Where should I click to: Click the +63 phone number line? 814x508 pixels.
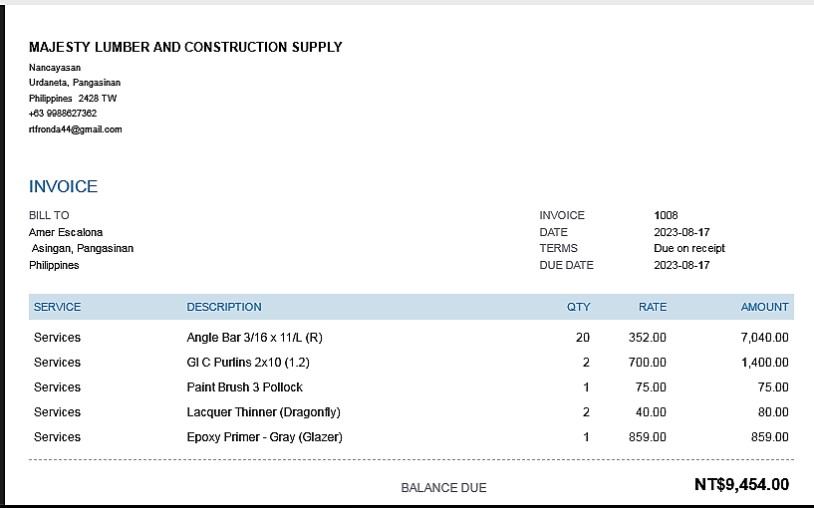(63, 114)
